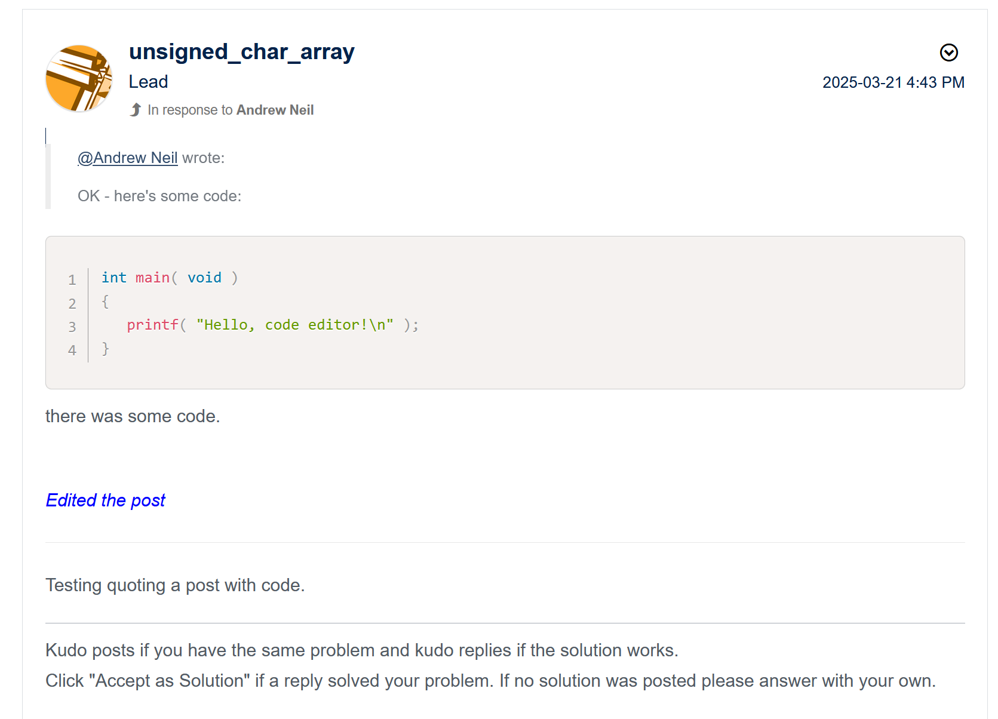The height and width of the screenshot is (719, 998).
Task: Open the post options chevron menu
Action: point(949,53)
